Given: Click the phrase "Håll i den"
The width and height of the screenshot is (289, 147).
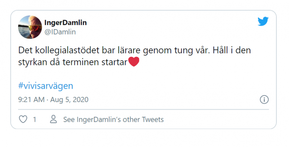Looking at the screenshot, I should (x=232, y=50).
